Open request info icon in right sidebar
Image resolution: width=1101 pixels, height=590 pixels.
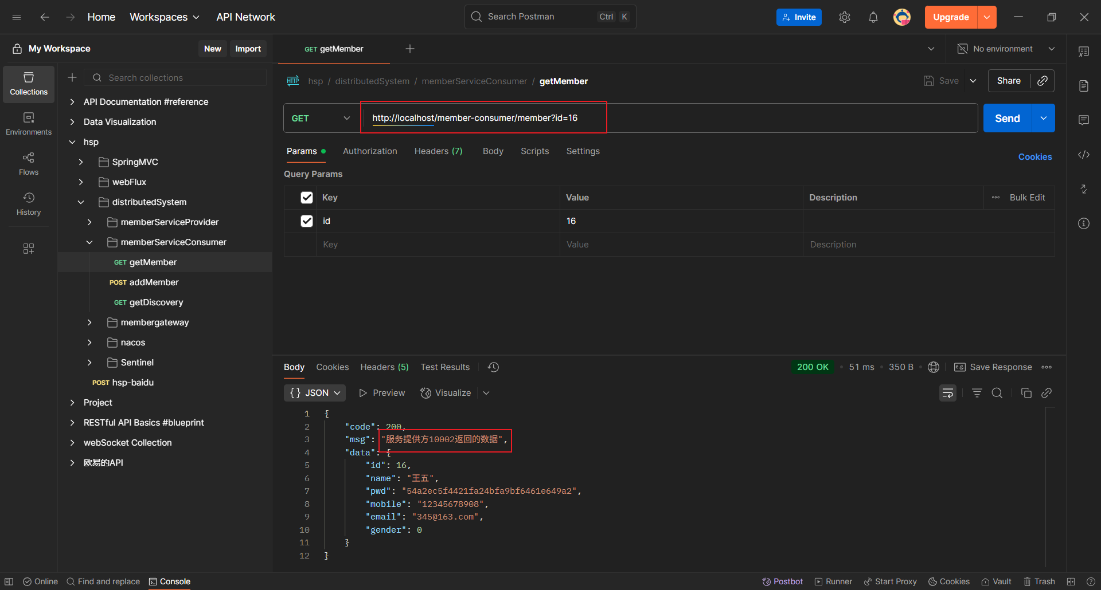point(1083,223)
